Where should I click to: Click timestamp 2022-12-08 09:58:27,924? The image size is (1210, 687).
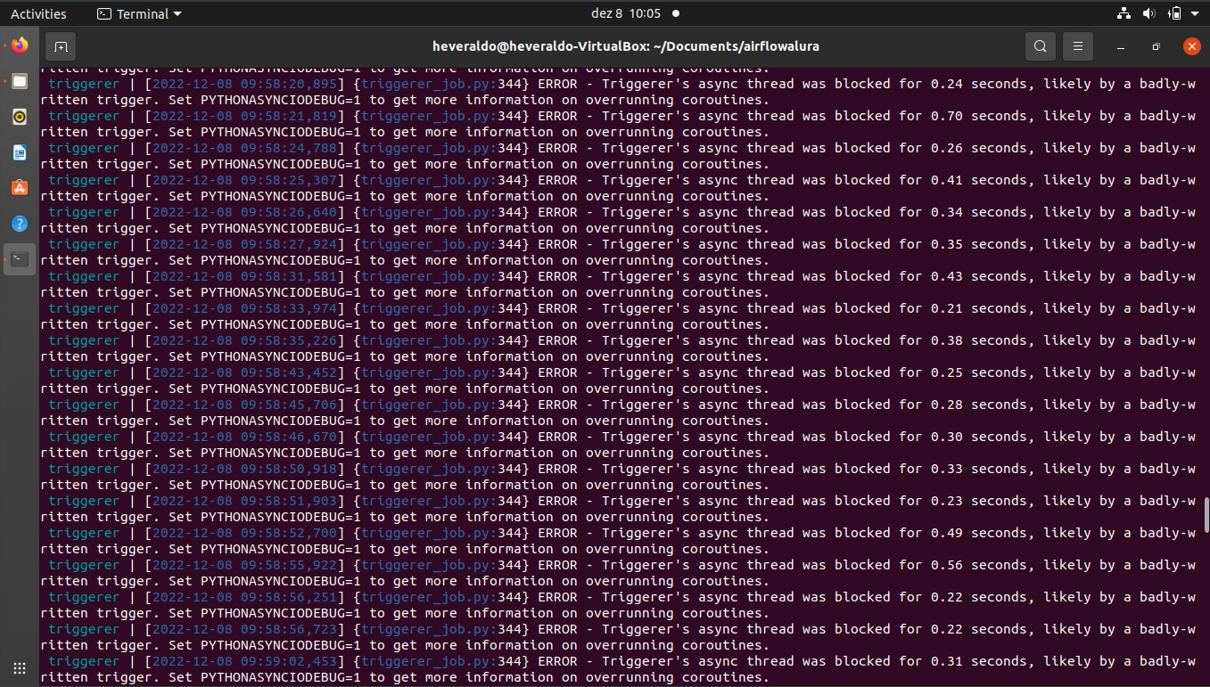coord(244,244)
